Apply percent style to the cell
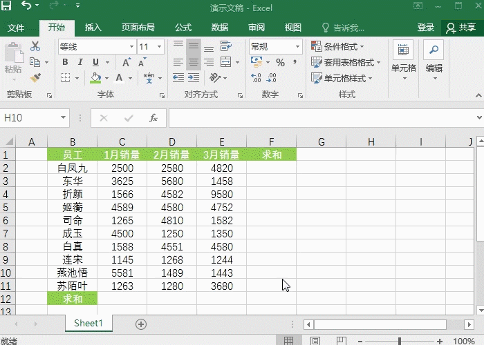This screenshot has height=345, width=484. tap(280, 62)
